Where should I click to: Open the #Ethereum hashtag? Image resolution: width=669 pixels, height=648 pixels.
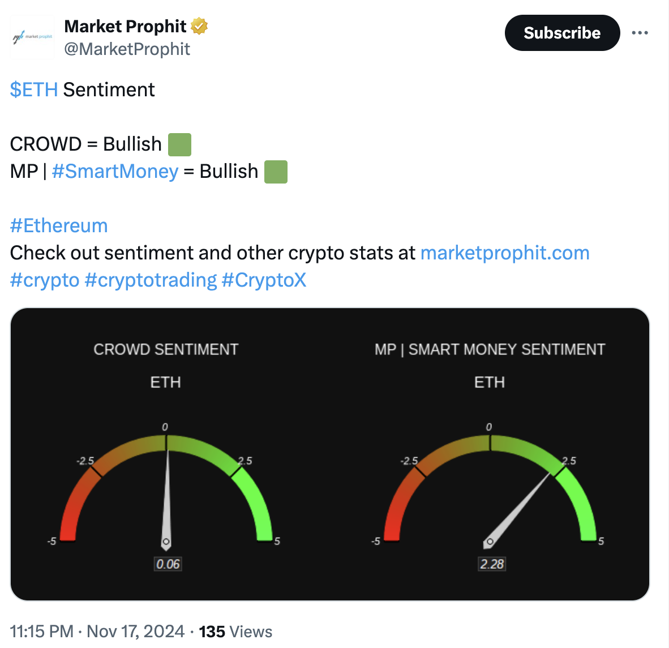click(x=59, y=225)
